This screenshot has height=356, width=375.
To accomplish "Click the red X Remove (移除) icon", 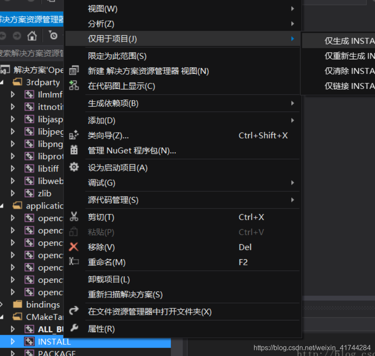I will (74, 247).
